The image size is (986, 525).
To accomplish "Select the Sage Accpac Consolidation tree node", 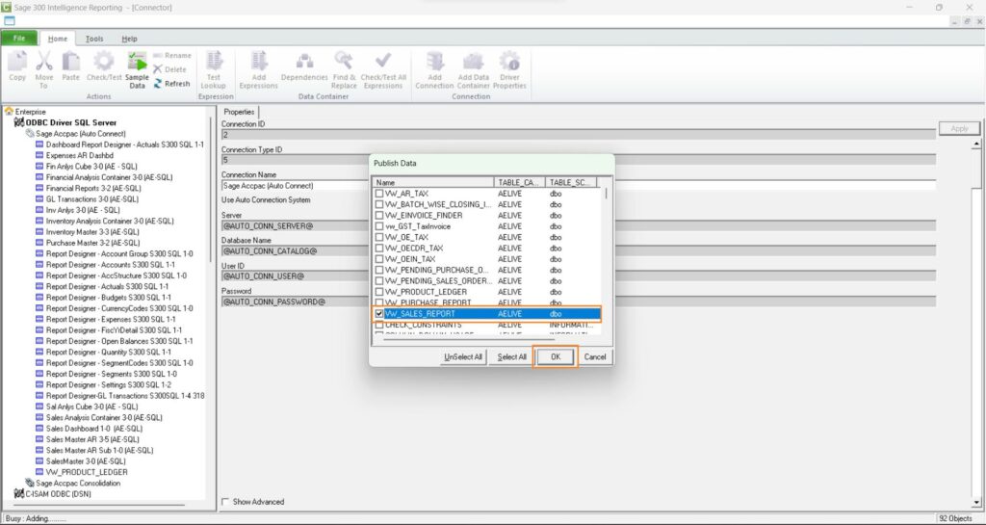I will click(x=78, y=483).
